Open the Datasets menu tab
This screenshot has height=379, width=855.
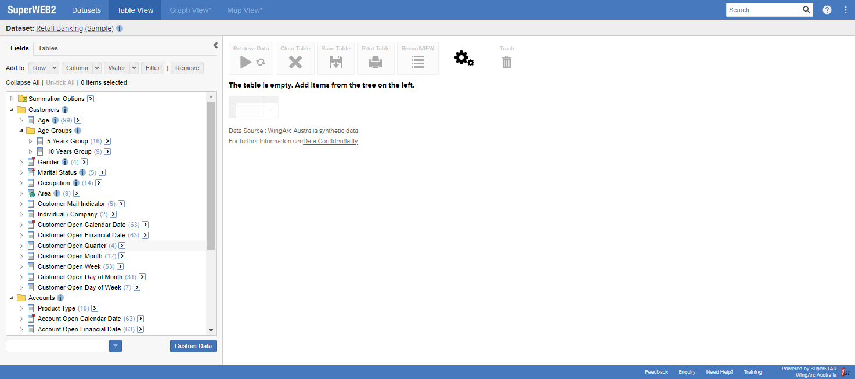coord(86,10)
